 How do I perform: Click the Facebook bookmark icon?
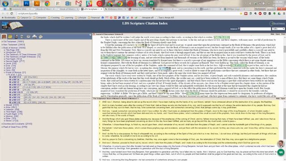pos(124,18)
